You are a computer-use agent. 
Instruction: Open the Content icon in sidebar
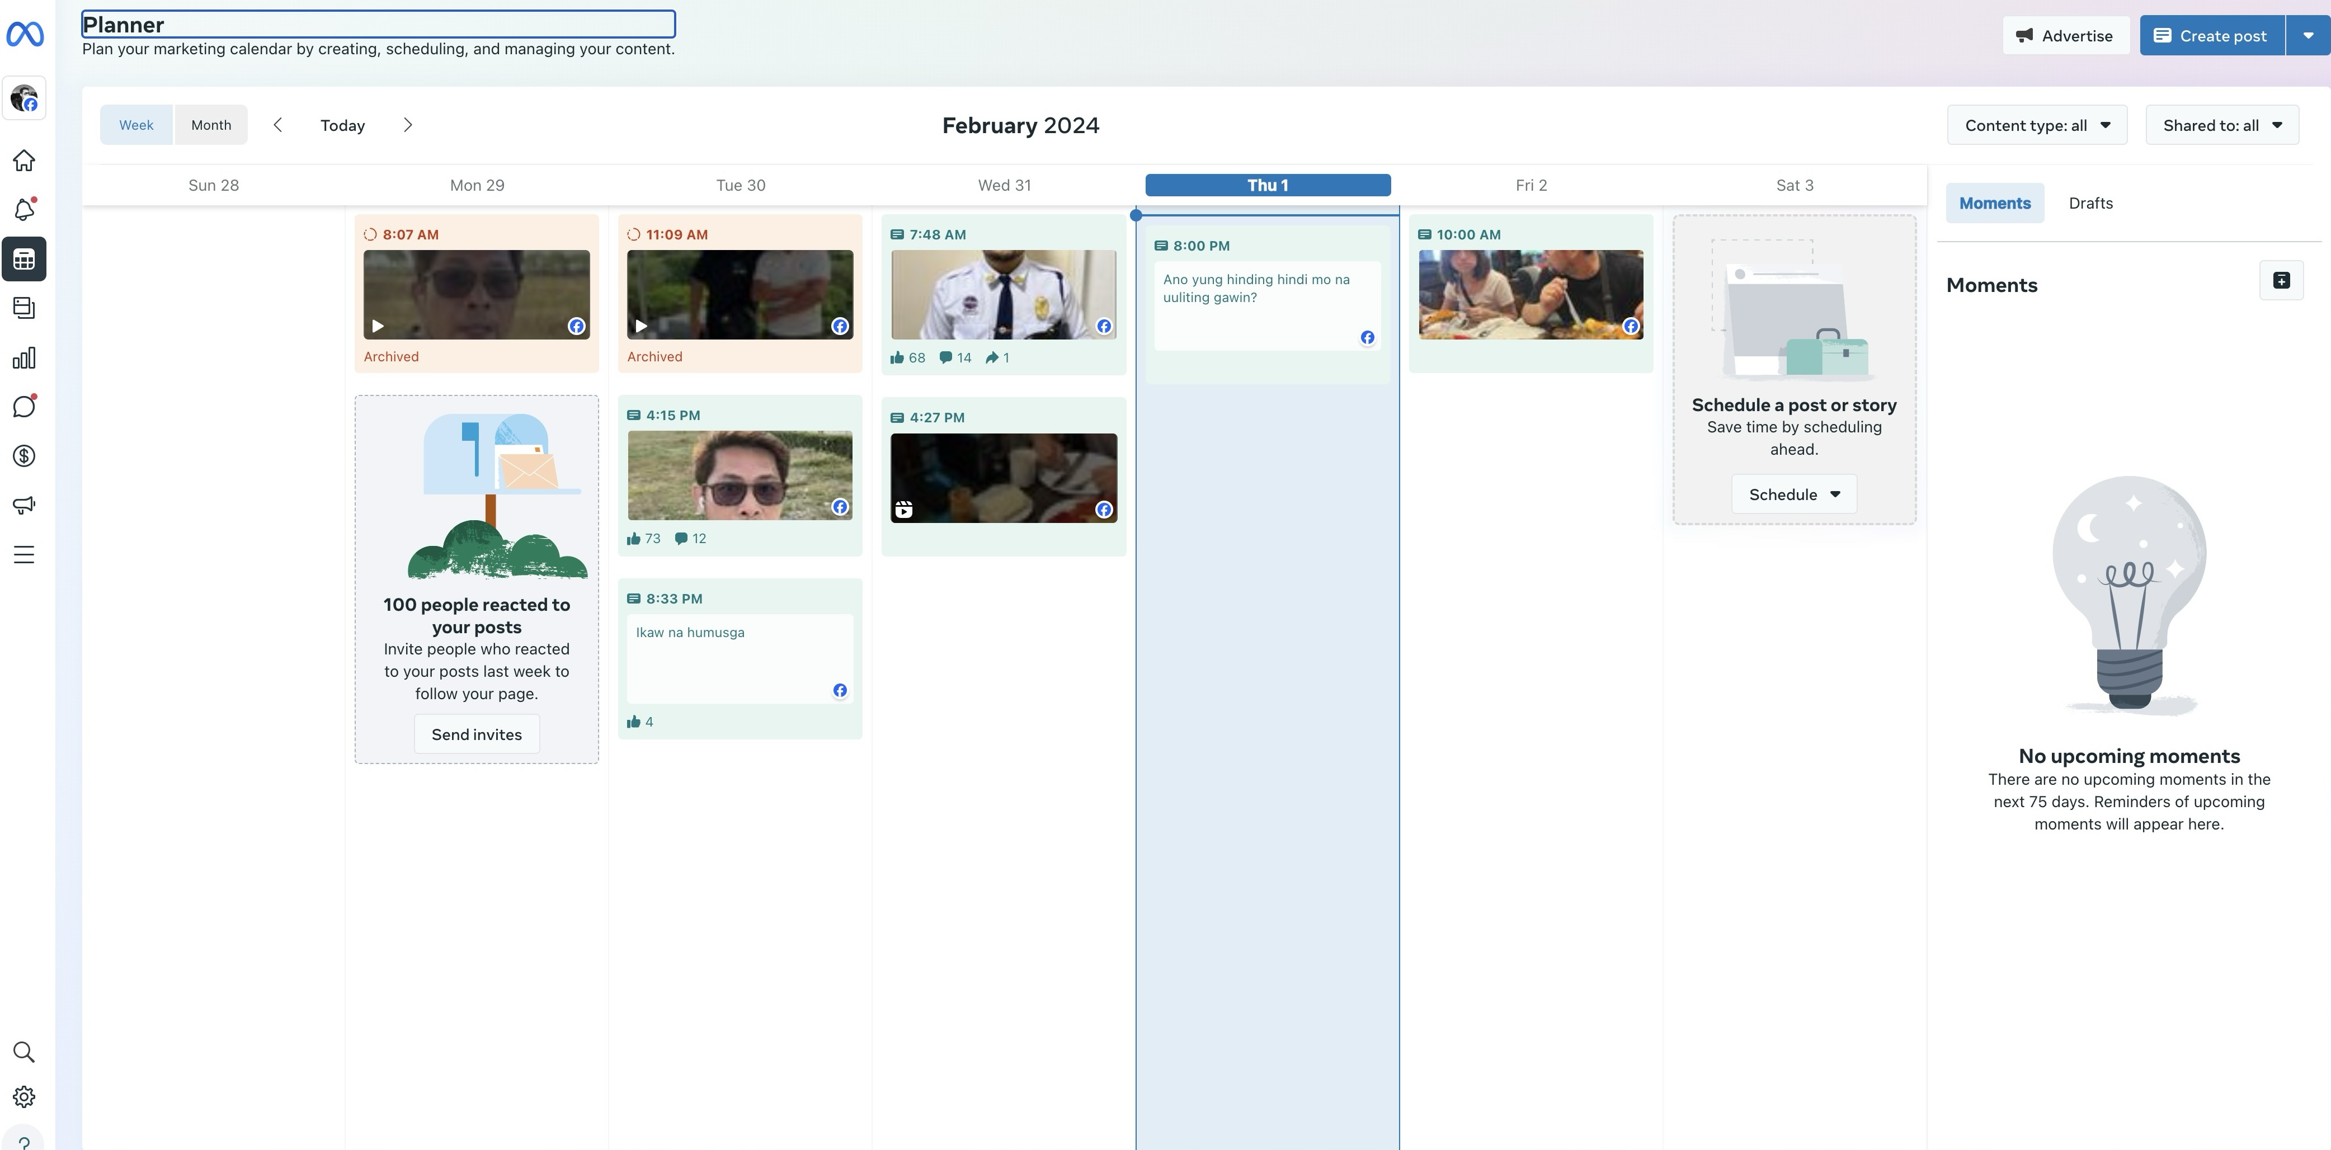(x=25, y=308)
